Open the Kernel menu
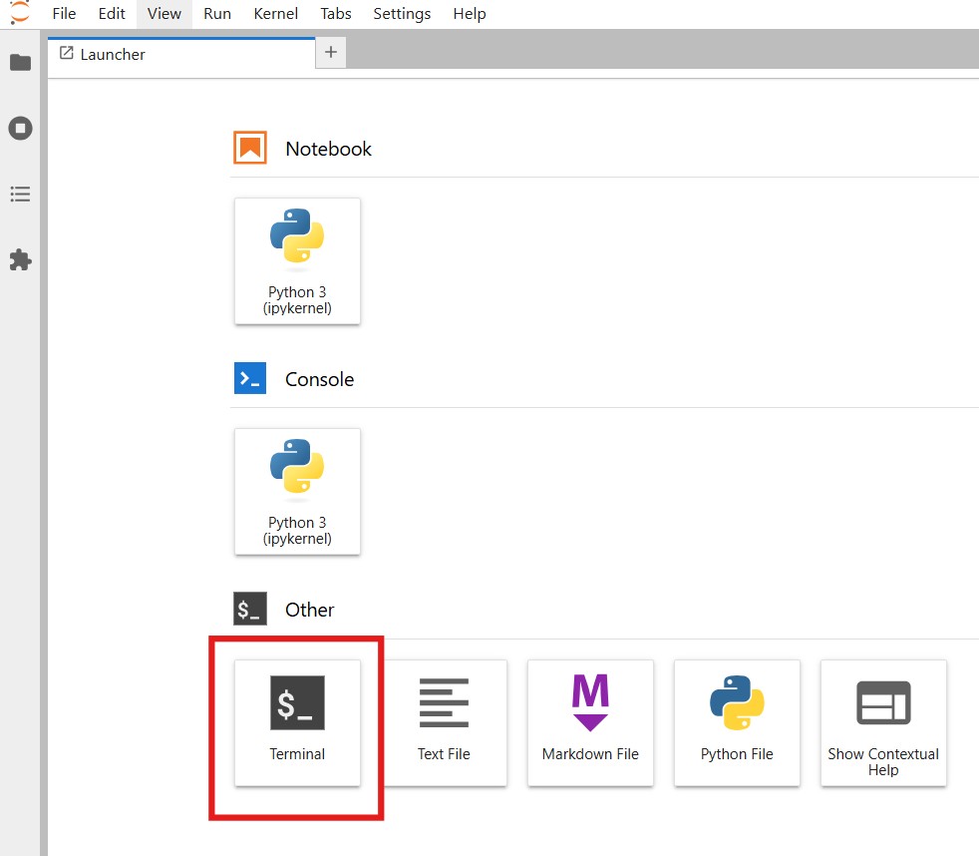 pos(275,14)
